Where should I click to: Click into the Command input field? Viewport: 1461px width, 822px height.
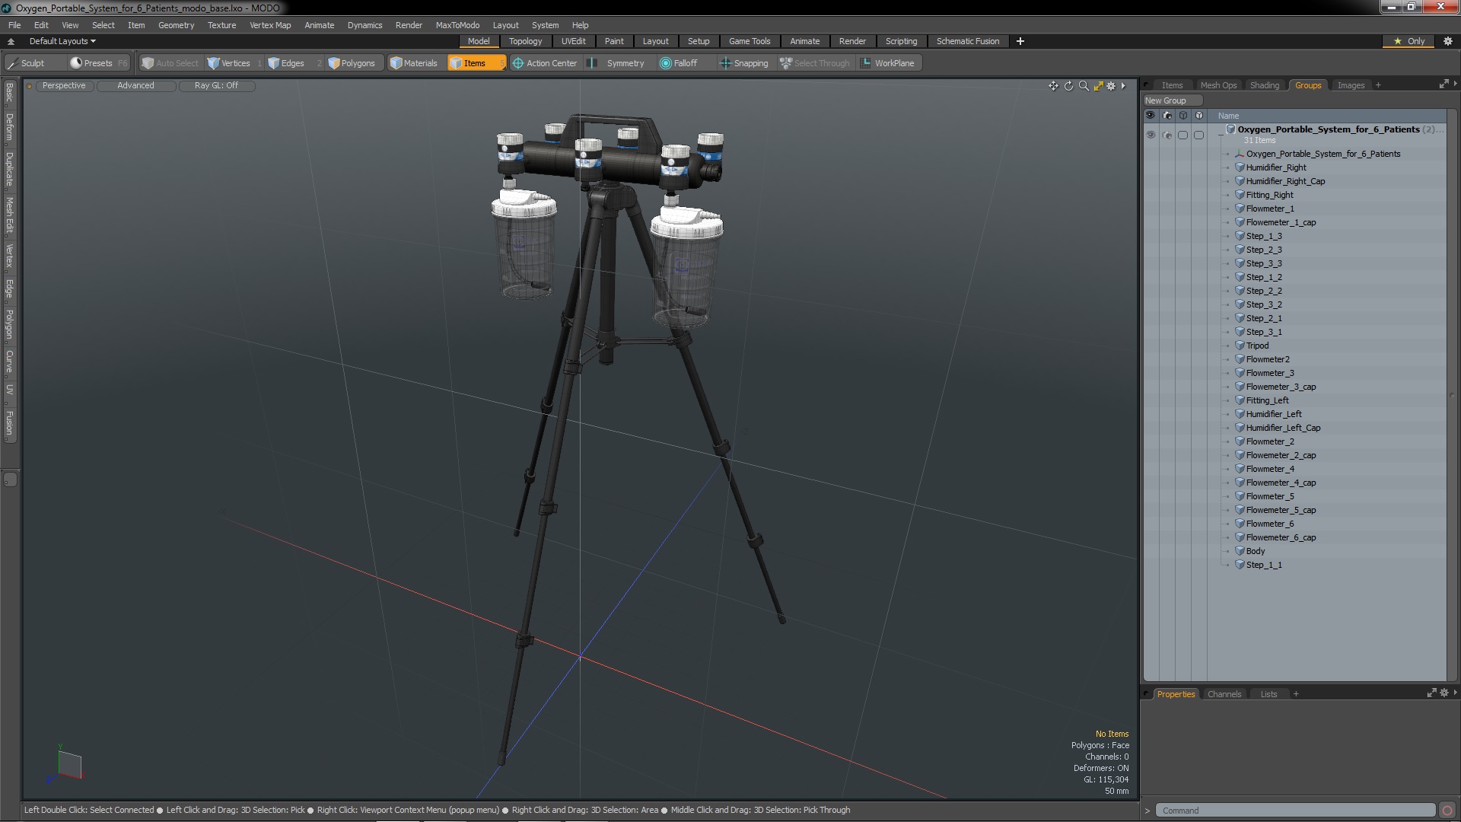click(x=1295, y=811)
